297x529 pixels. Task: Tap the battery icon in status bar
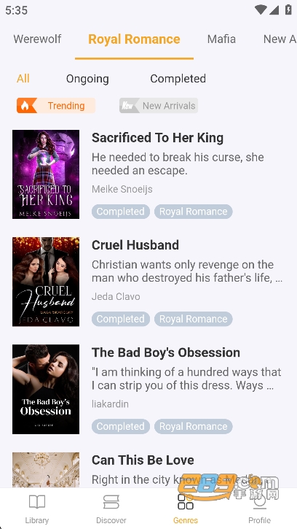point(288,9)
